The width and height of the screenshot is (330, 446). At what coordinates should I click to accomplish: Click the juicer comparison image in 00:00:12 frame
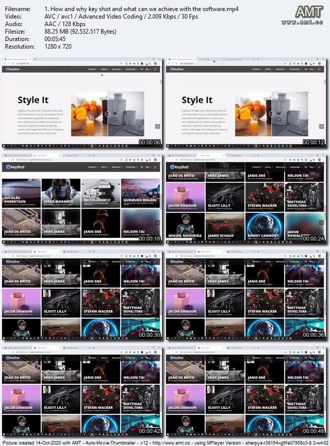click(x=271, y=114)
